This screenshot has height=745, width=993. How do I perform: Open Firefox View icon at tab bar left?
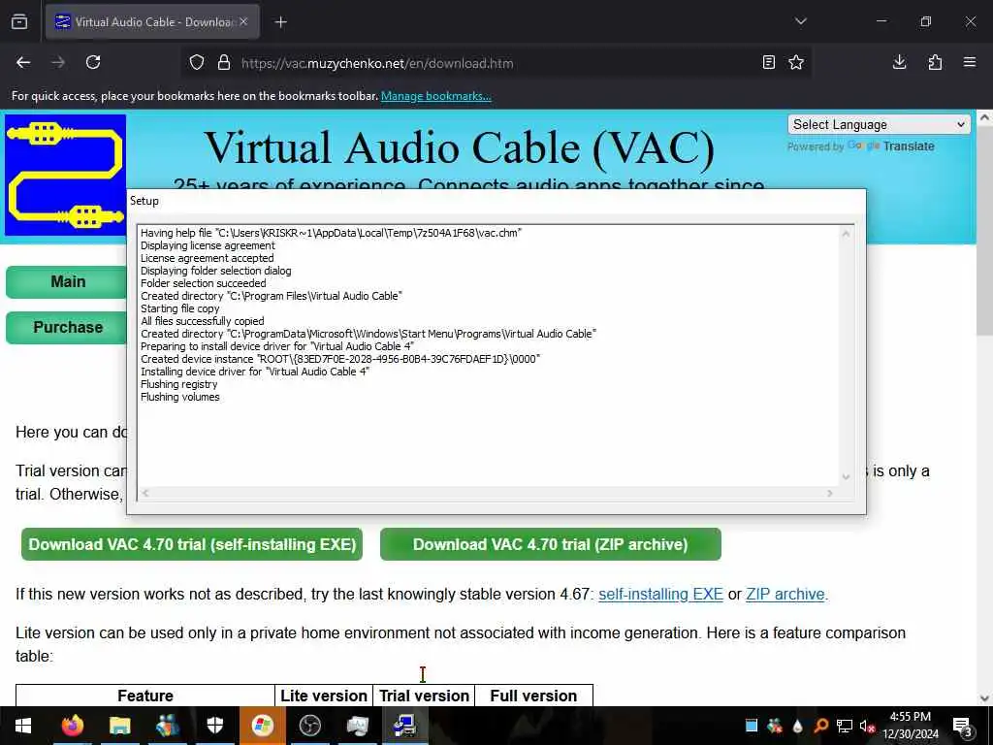pyautogui.click(x=19, y=21)
